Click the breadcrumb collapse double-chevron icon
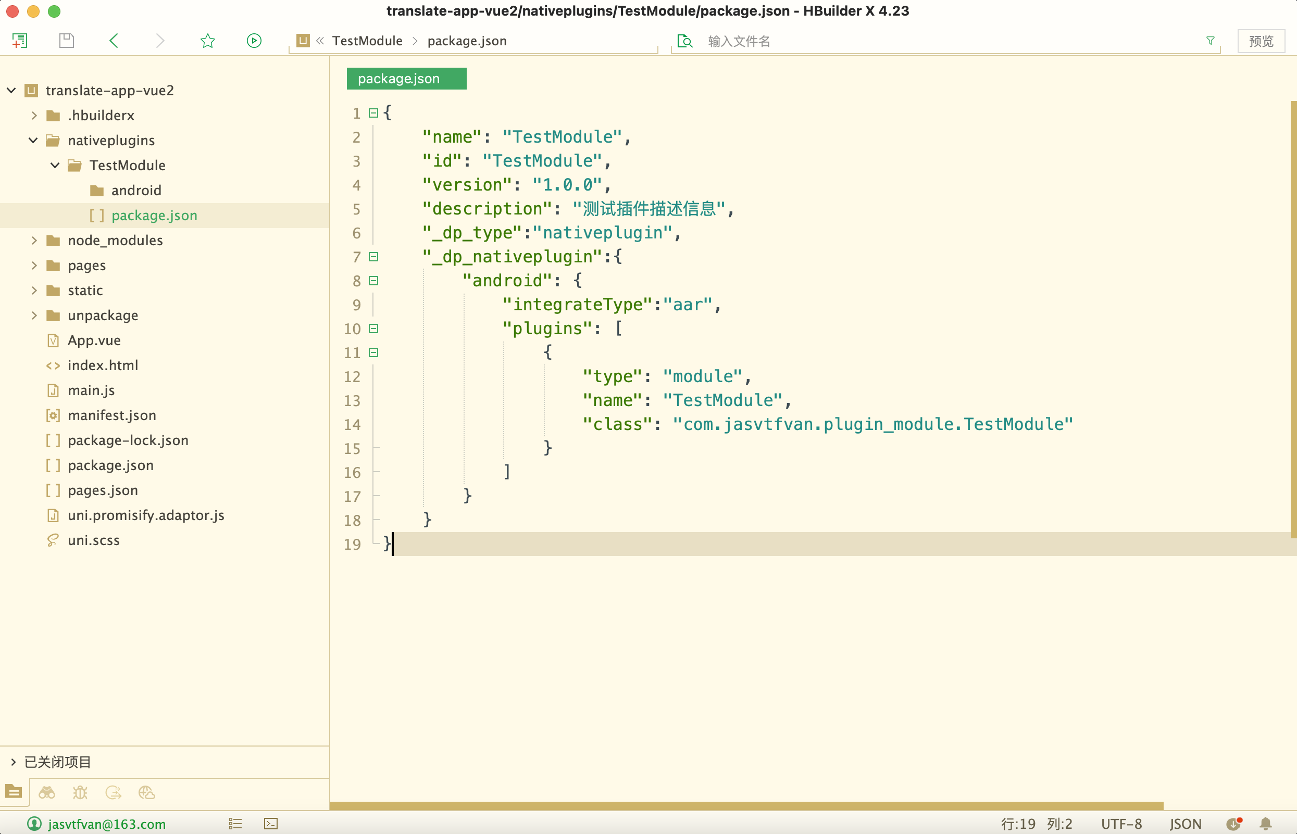 320,41
